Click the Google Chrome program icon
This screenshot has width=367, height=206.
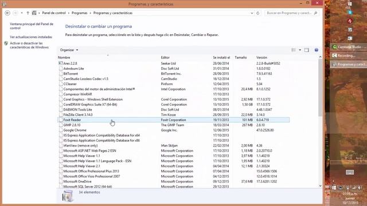point(61,130)
